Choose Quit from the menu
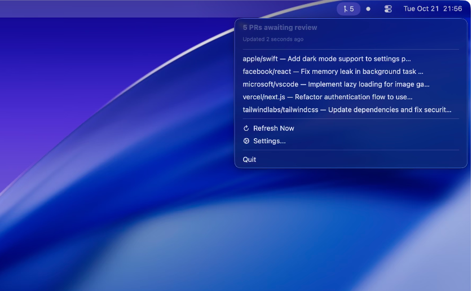 351,160
